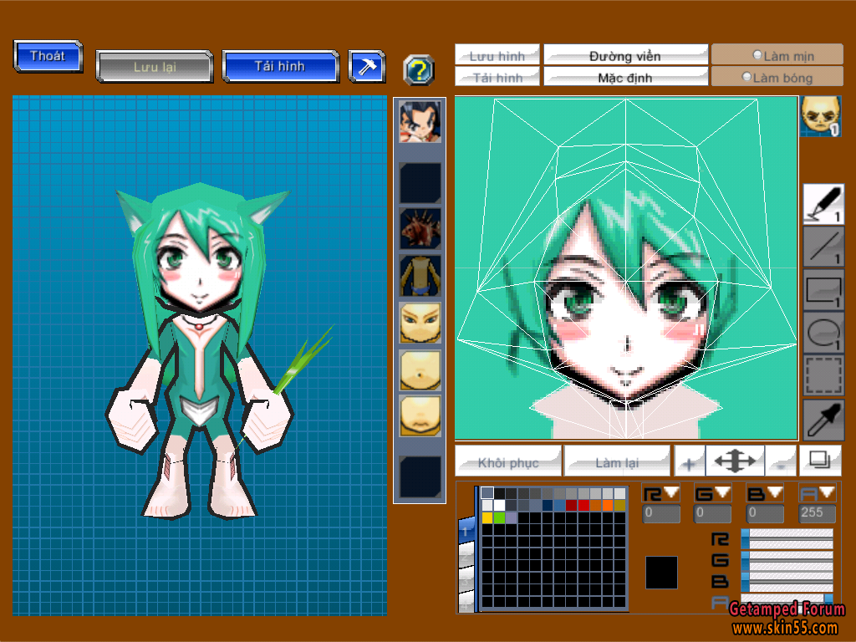Select the belly button skin thumbnail
Image resolution: width=856 pixels, height=642 pixels.
420,370
